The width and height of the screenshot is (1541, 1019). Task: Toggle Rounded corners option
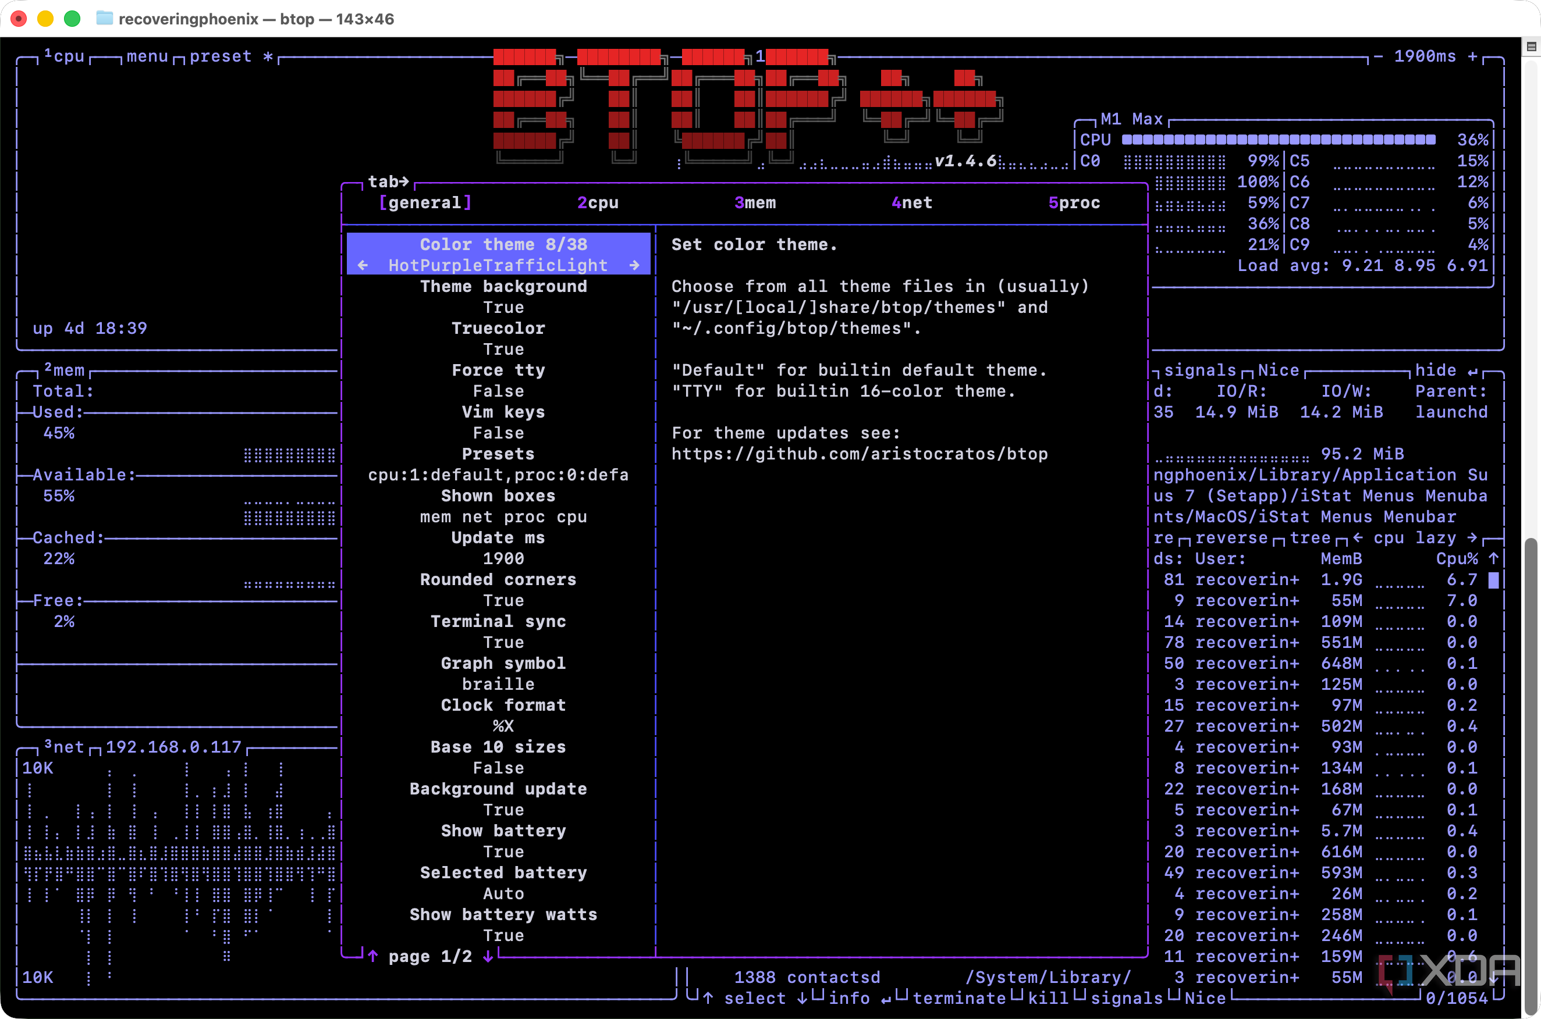coord(498,589)
